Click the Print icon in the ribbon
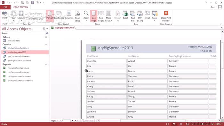The width and height of the screenshot is (224, 126). point(4,15)
